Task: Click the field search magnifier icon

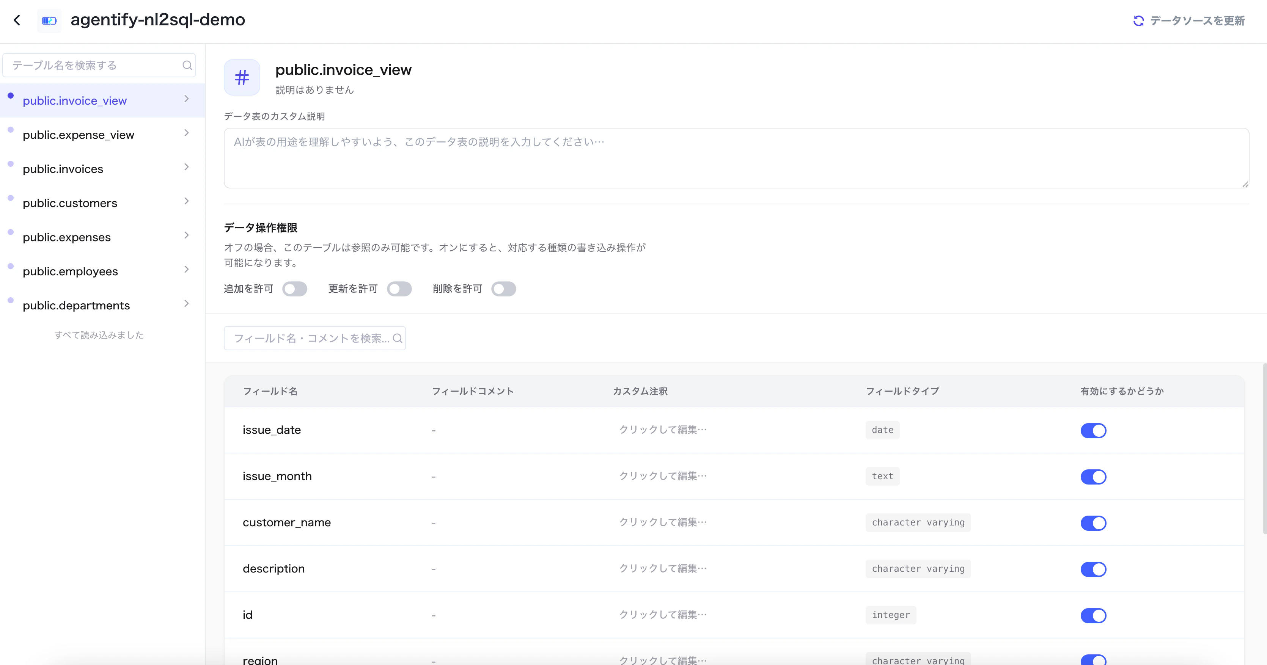Action: (398, 338)
